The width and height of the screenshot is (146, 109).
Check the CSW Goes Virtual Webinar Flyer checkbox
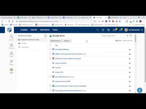tap(50, 58)
